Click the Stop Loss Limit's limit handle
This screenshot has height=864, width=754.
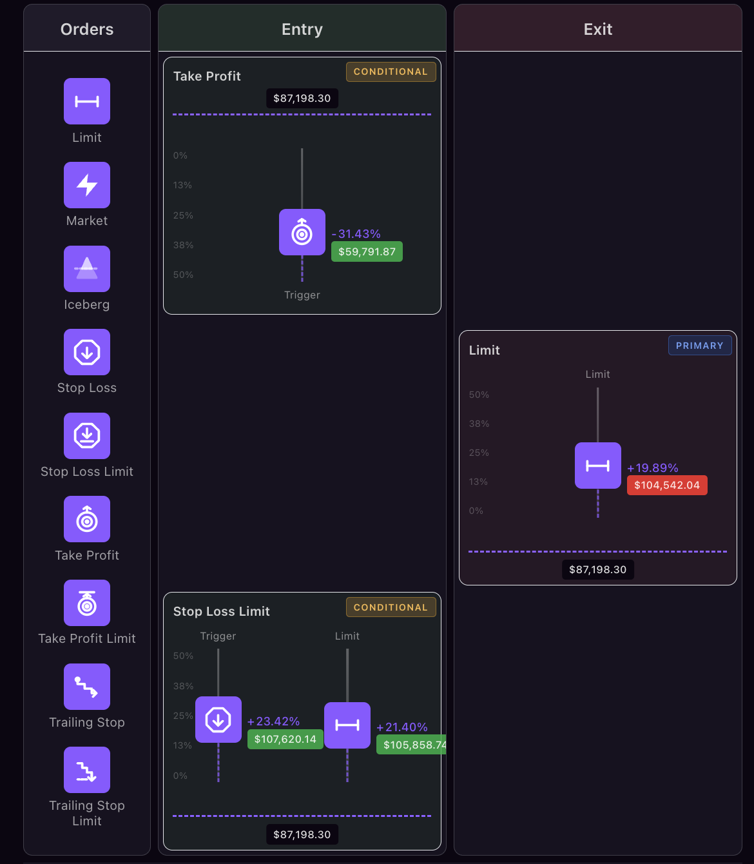coord(347,725)
